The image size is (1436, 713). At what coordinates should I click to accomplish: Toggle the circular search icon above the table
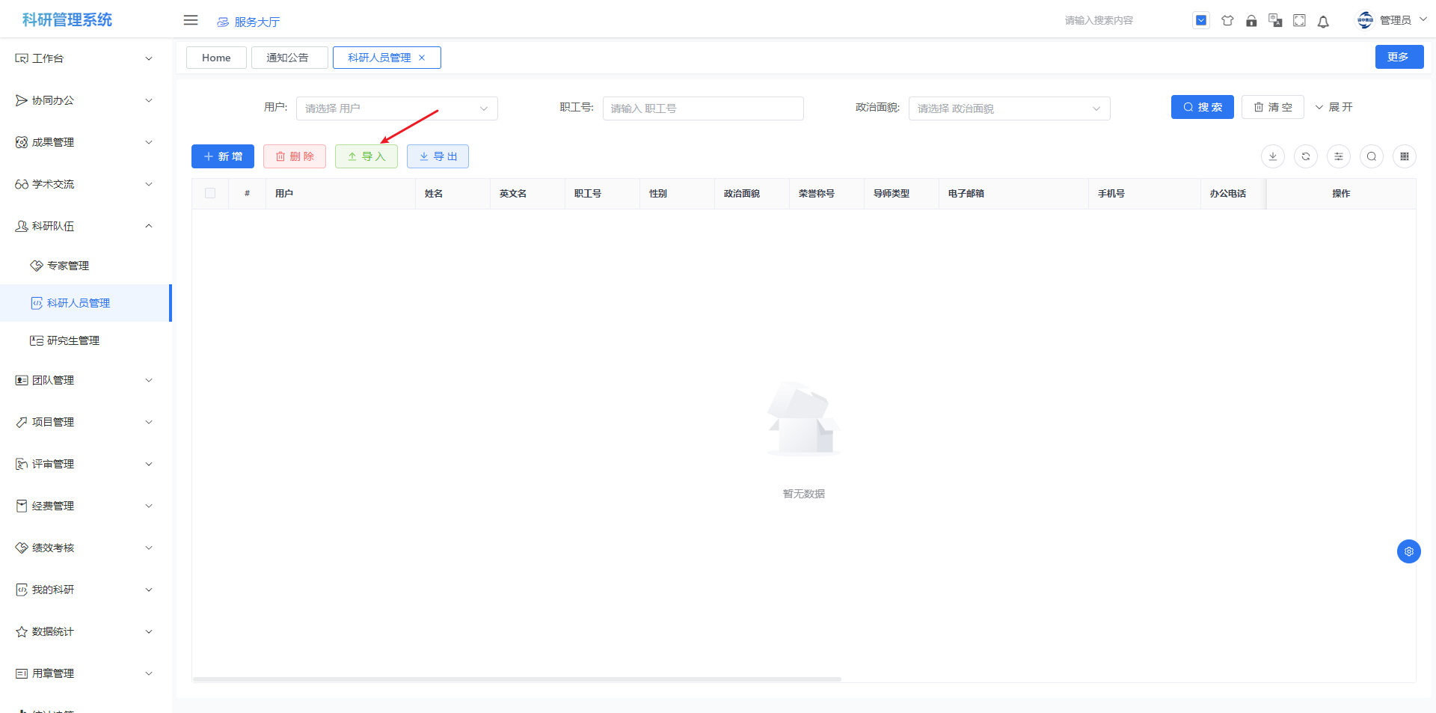[x=1372, y=156]
